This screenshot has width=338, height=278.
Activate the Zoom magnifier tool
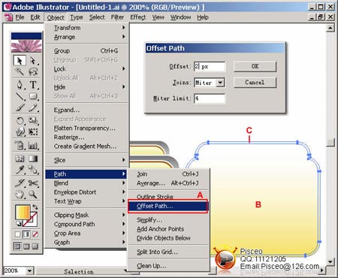[33, 194]
